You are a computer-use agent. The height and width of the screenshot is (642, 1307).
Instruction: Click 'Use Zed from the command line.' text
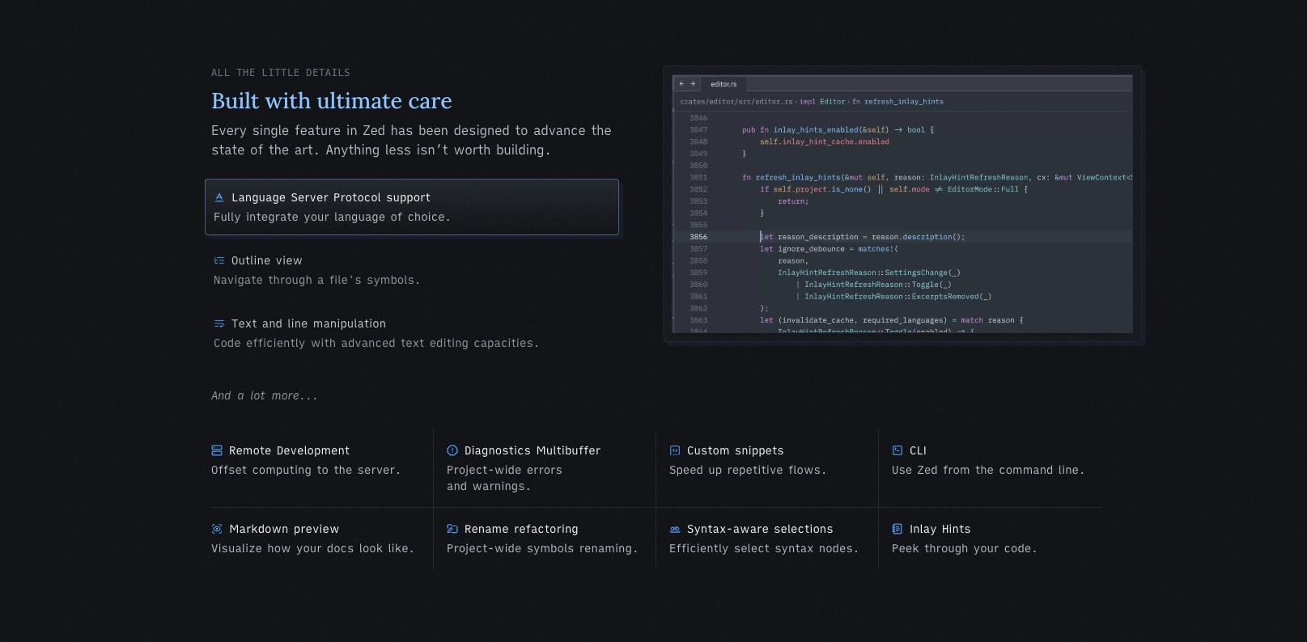tap(988, 470)
